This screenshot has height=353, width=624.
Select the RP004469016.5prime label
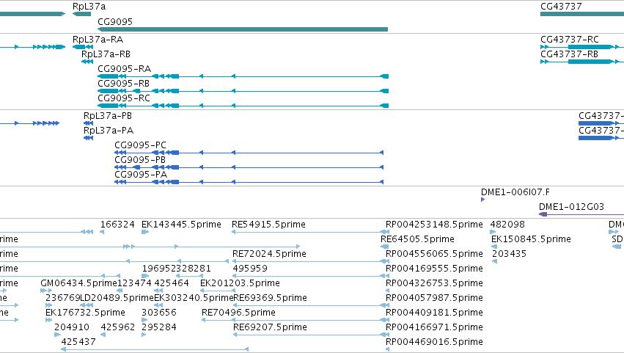point(434,342)
